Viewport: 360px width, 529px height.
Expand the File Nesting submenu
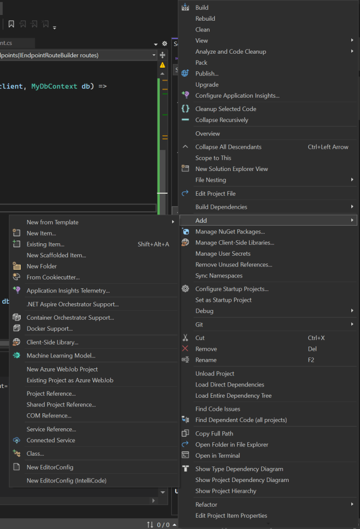click(x=352, y=180)
